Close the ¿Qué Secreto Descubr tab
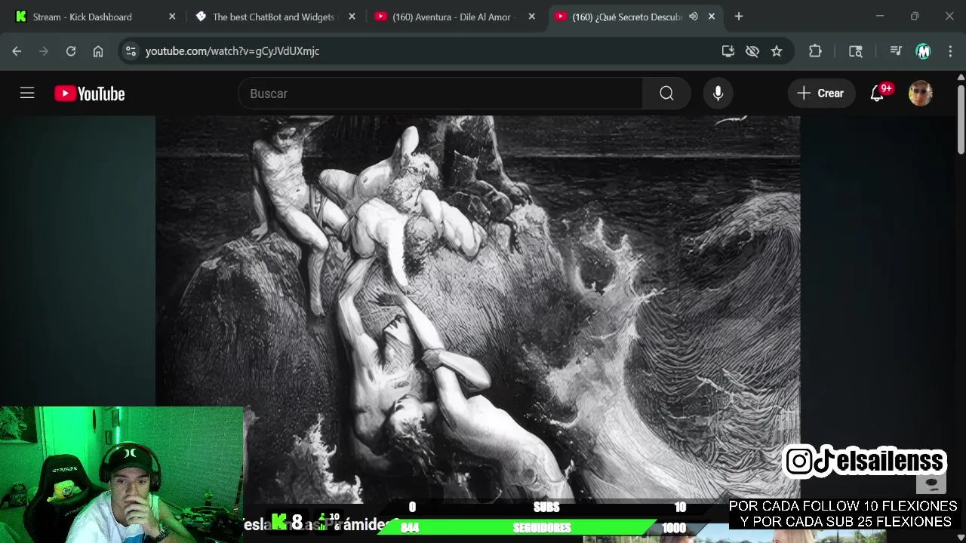This screenshot has height=543, width=966. click(711, 17)
